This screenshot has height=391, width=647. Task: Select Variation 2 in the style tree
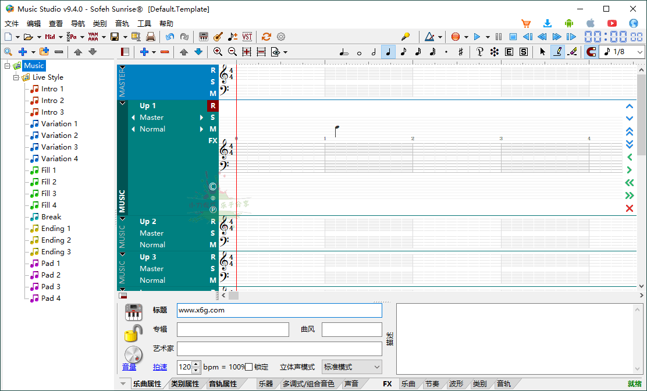59,135
